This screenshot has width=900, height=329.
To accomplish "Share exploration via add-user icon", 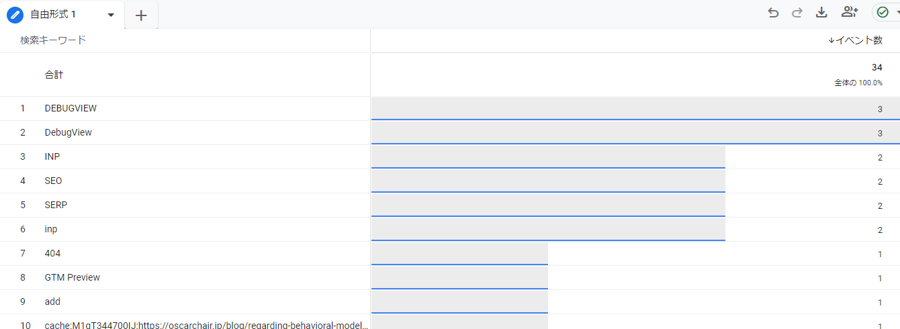I will coord(850,12).
